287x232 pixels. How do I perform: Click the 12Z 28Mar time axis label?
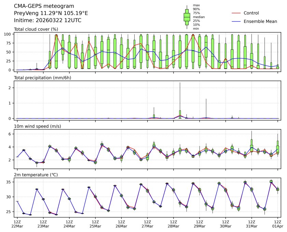[x=173, y=223]
